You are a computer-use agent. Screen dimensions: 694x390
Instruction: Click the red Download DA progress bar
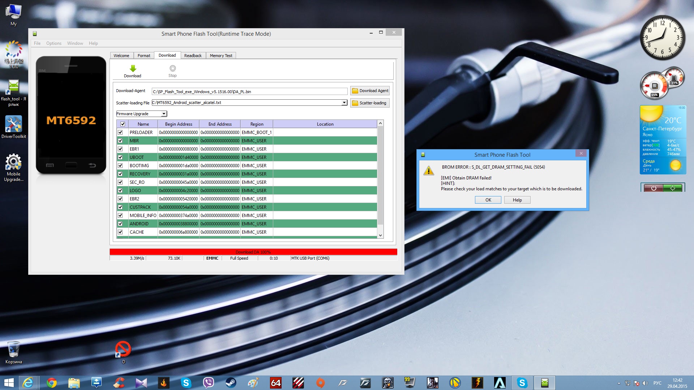[x=253, y=252]
